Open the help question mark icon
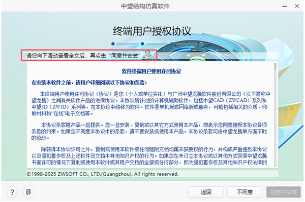This screenshot has height=202, width=305. click(x=12, y=192)
